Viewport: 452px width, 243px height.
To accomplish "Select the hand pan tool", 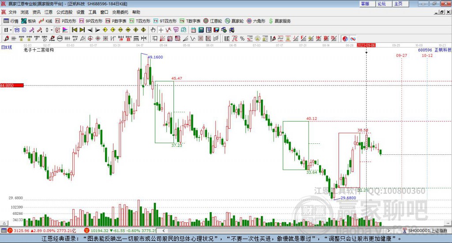I will point(153,30).
